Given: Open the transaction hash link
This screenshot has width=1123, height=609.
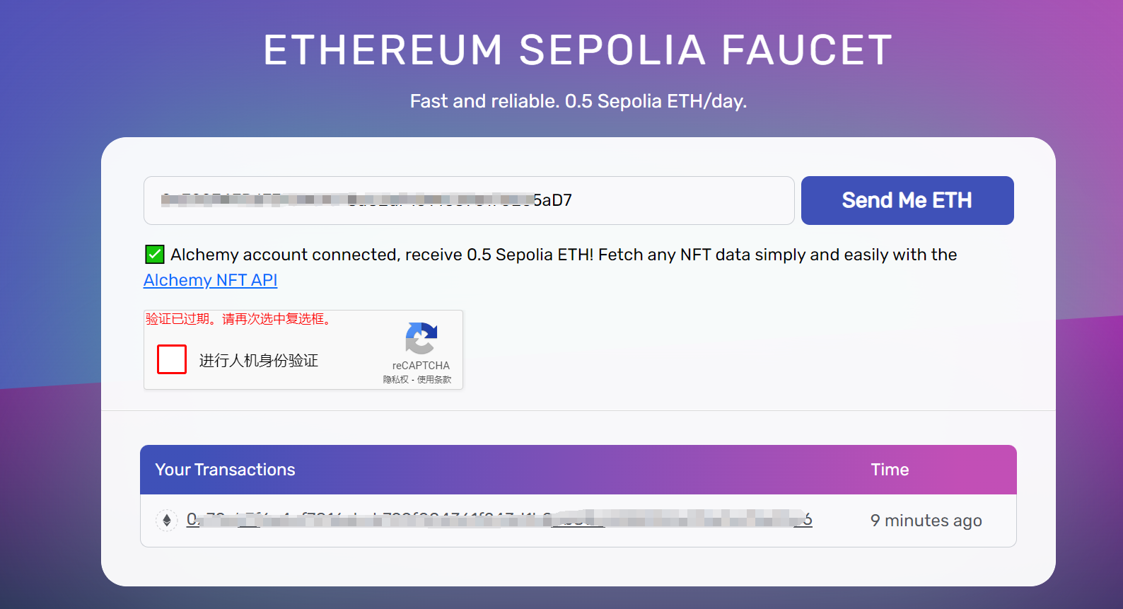Looking at the screenshot, I should click(499, 520).
